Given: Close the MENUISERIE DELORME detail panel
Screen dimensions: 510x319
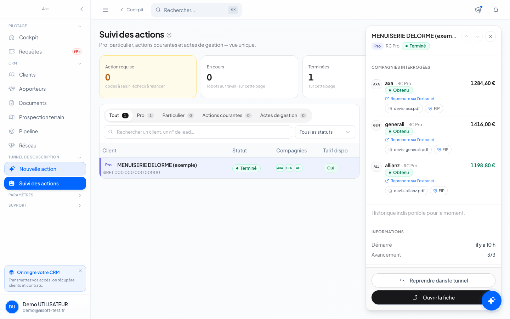Looking at the screenshot, I should click(491, 37).
